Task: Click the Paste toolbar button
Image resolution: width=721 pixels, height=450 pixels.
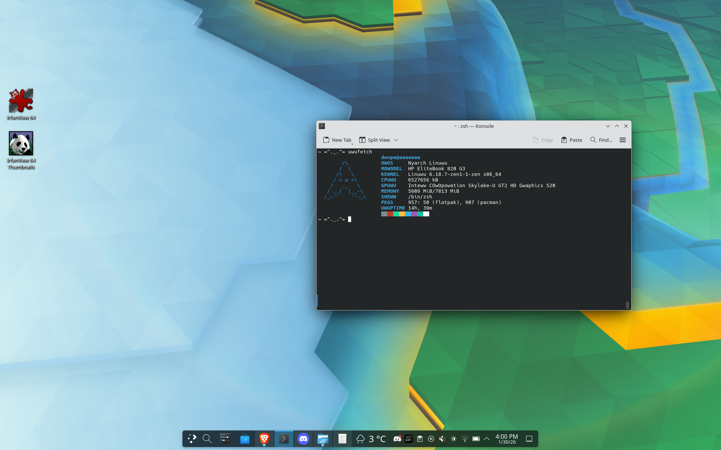Action: 572,140
